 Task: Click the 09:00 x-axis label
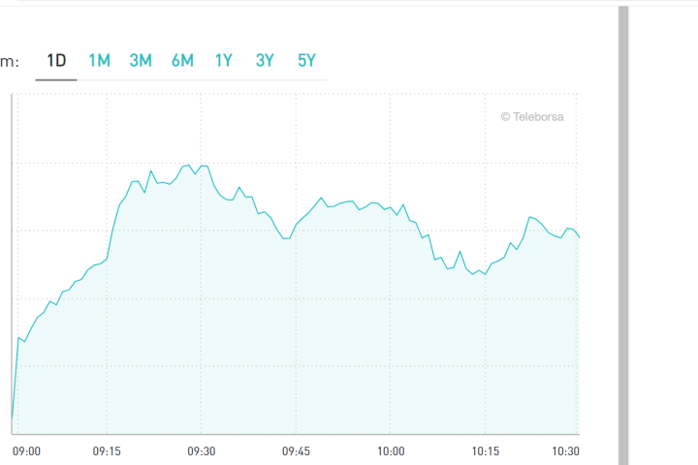click(x=26, y=451)
